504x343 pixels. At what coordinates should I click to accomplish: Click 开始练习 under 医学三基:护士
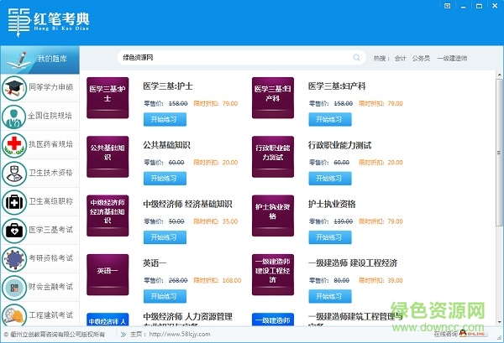(165, 119)
